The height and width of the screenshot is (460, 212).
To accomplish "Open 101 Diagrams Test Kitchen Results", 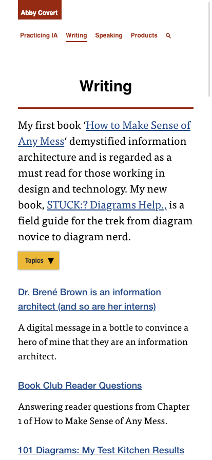I will click(x=101, y=450).
